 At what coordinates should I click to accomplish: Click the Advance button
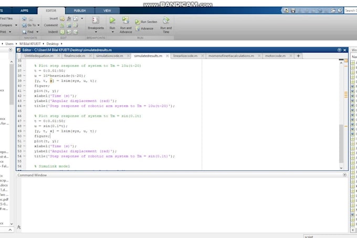coord(146,28)
